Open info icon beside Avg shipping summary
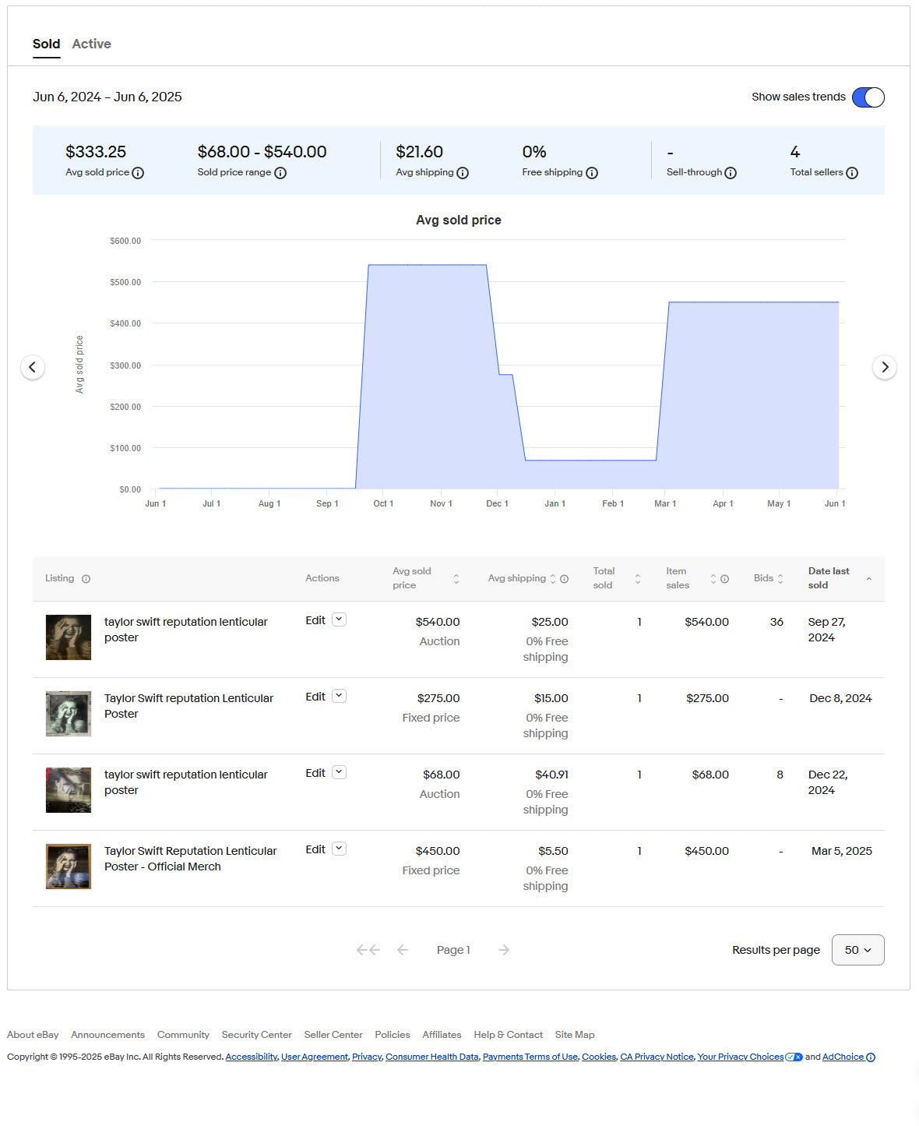The image size is (919, 1126). click(463, 173)
